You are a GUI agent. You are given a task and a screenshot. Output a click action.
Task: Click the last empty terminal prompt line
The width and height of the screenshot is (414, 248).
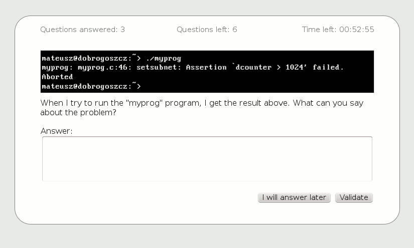(91, 87)
